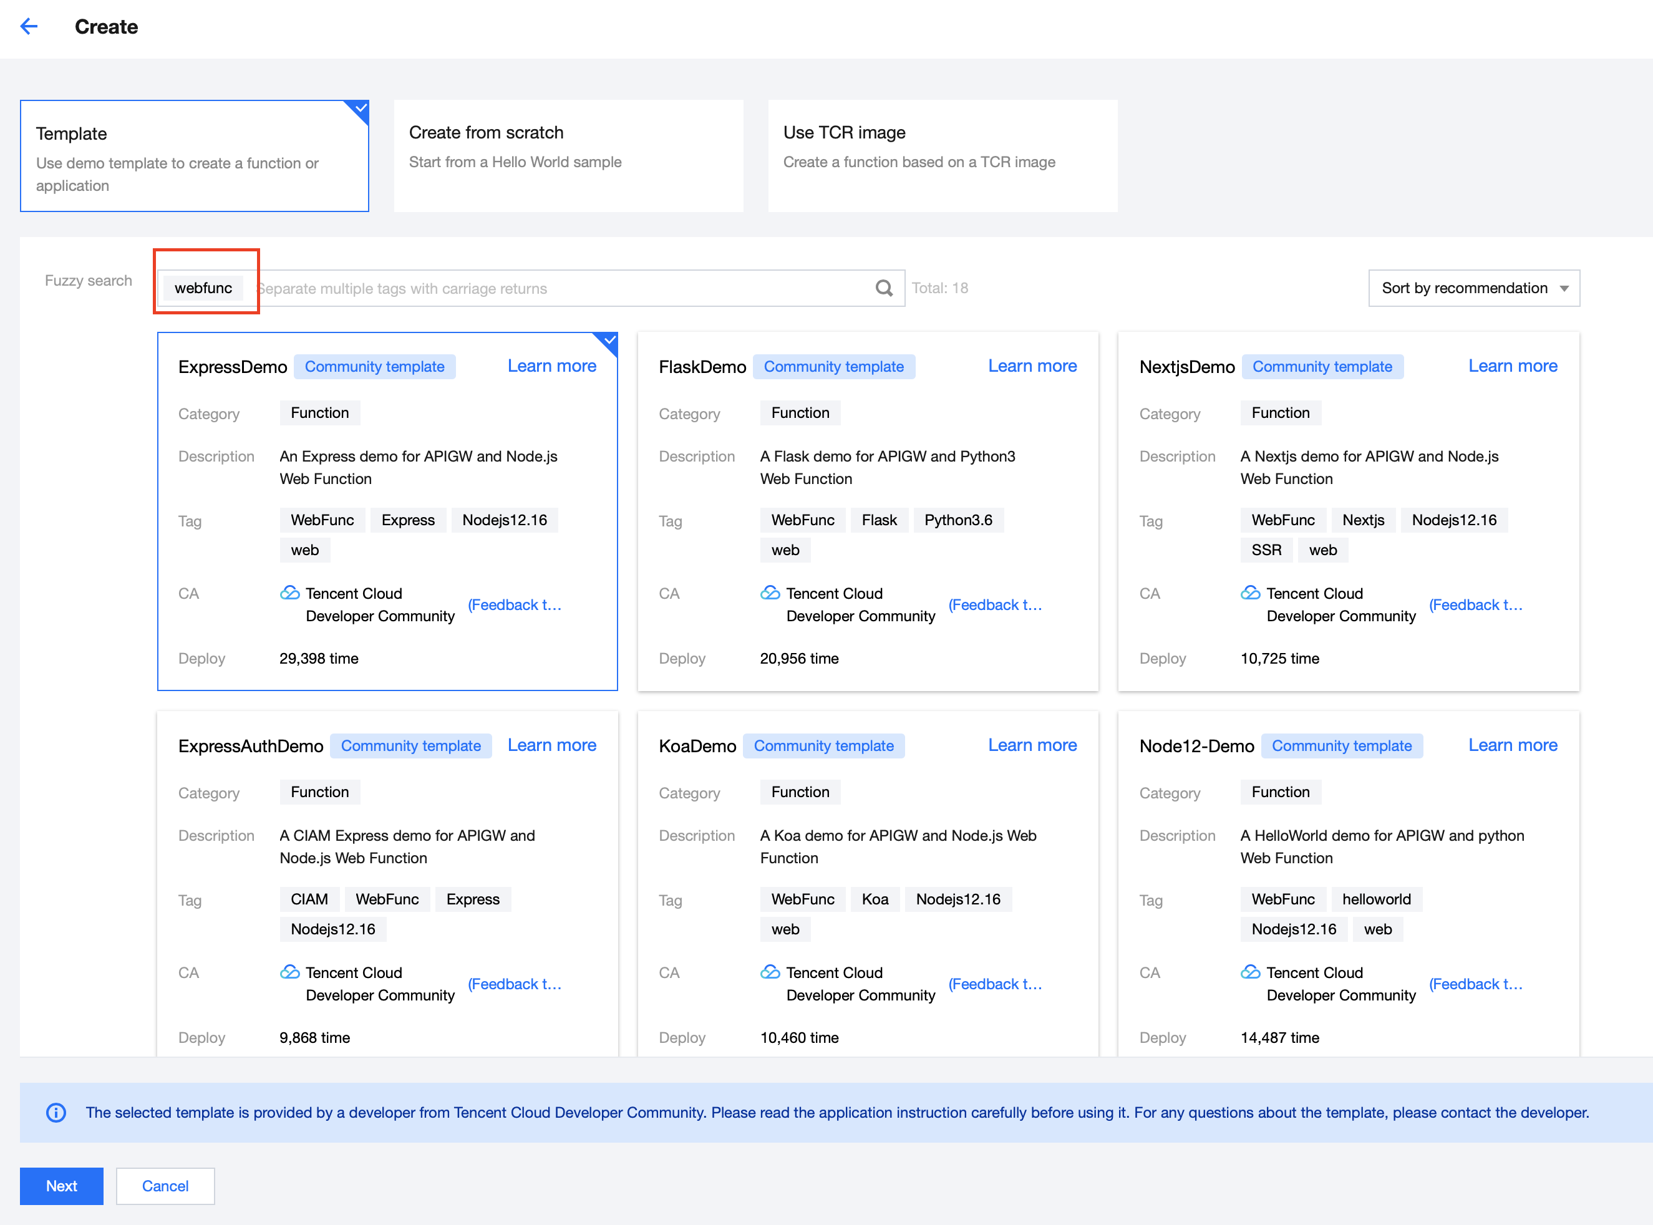Click Tencent Cloud icon in FlaskDemo card

[770, 593]
